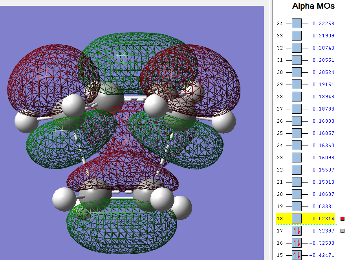Select the occupancy box of orbital 25
Viewport: 348px width, 260px height.
(297, 133)
